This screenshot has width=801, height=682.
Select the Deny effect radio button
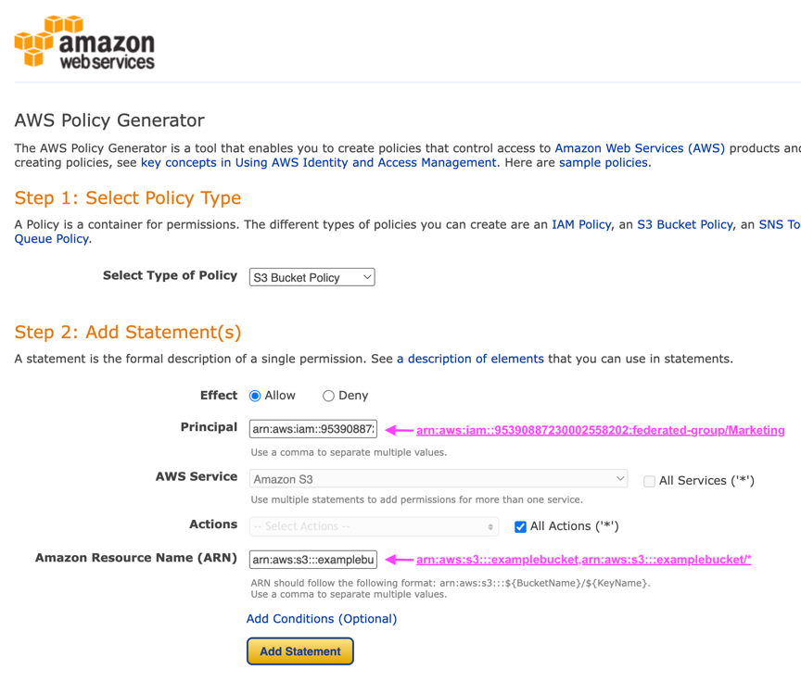coord(328,396)
